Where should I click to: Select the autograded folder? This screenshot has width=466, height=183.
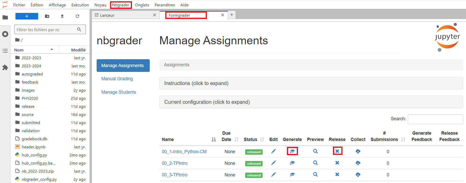pyautogui.click(x=50, y=74)
